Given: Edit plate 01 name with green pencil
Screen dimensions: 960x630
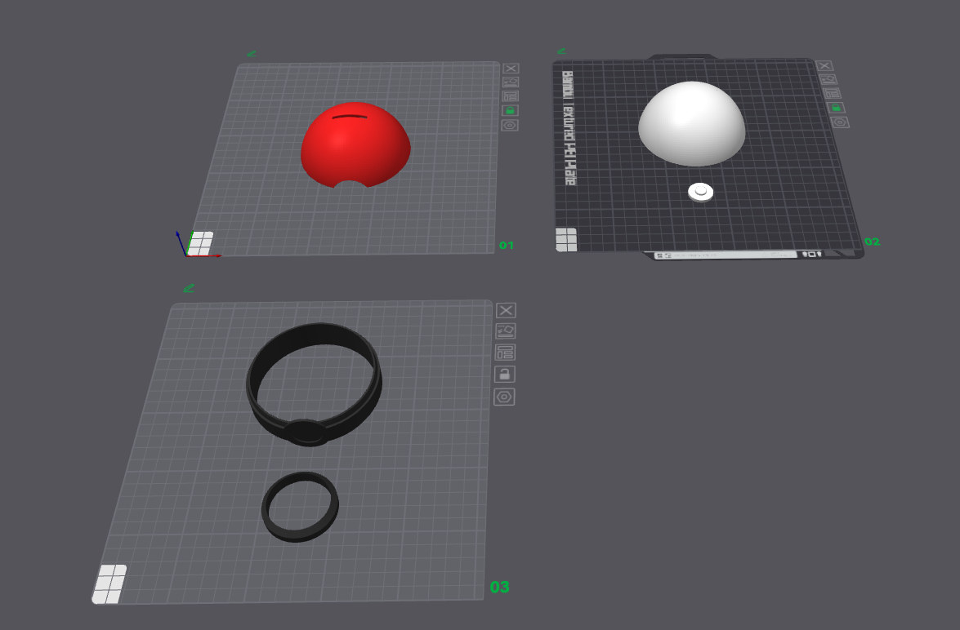Looking at the screenshot, I should coord(251,54).
